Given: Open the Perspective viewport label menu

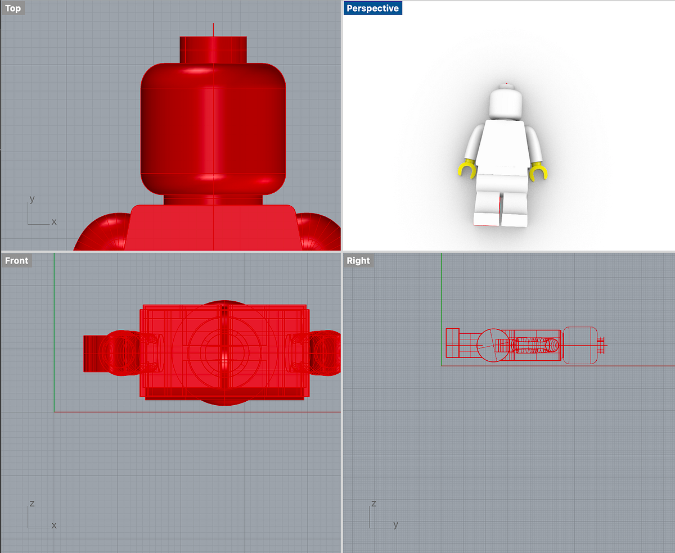Looking at the screenshot, I should click(373, 8).
